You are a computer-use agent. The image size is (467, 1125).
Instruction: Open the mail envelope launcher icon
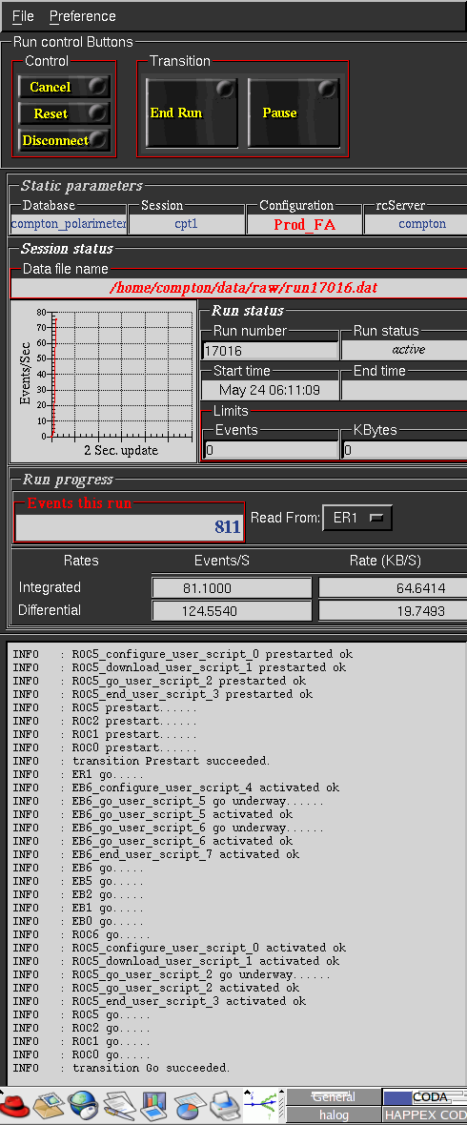[x=49, y=1105]
